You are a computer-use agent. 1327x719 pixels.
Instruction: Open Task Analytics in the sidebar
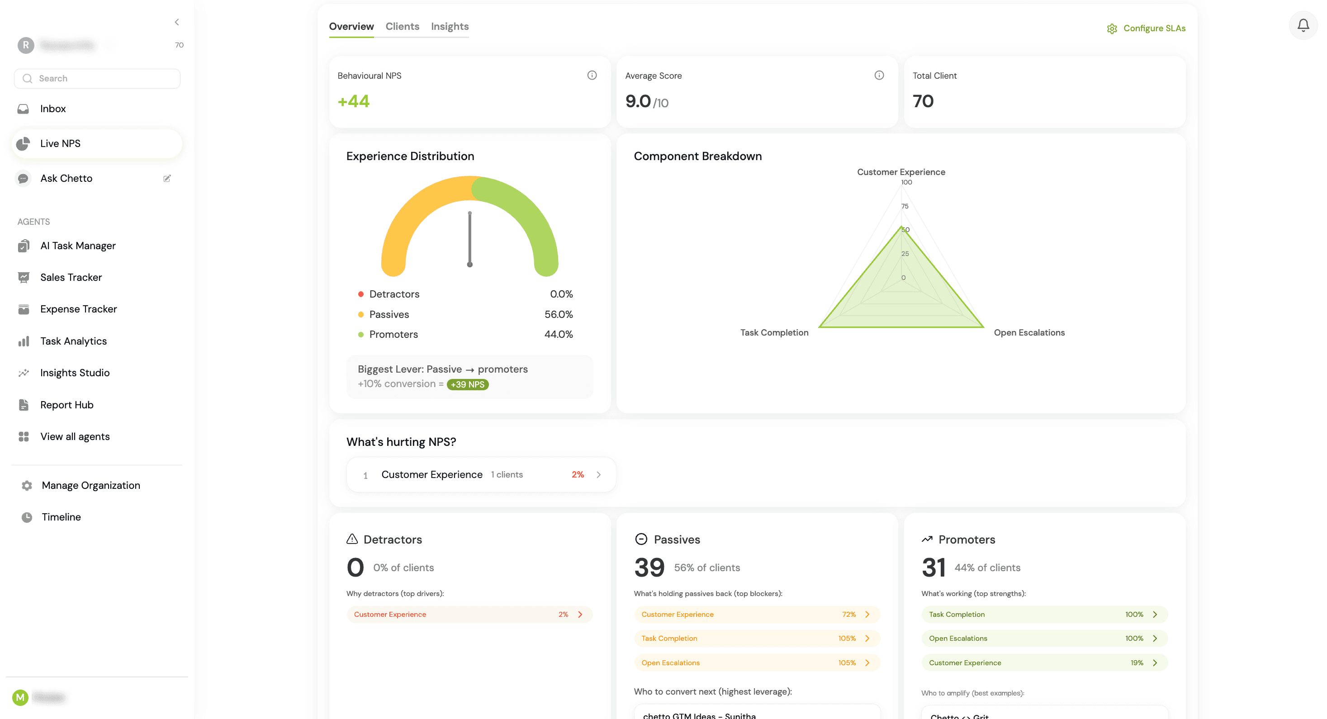(73, 341)
